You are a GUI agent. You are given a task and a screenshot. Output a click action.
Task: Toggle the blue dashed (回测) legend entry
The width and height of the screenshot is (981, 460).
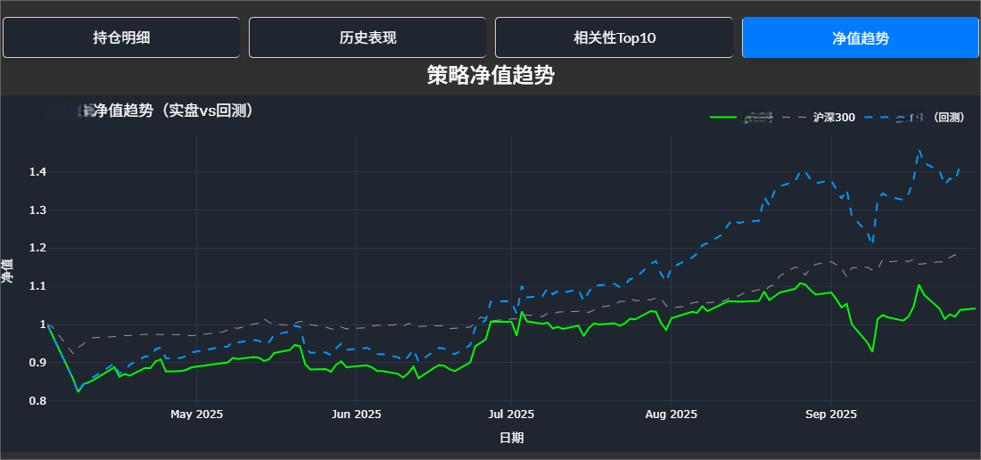pyautogui.click(x=914, y=117)
